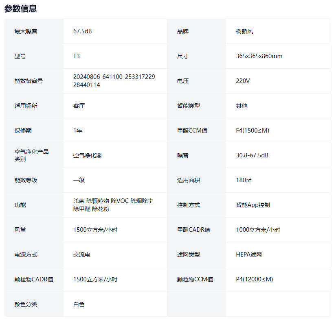Select the 能效等级 value 一级
Screen dimensions: 336x320
(79, 180)
